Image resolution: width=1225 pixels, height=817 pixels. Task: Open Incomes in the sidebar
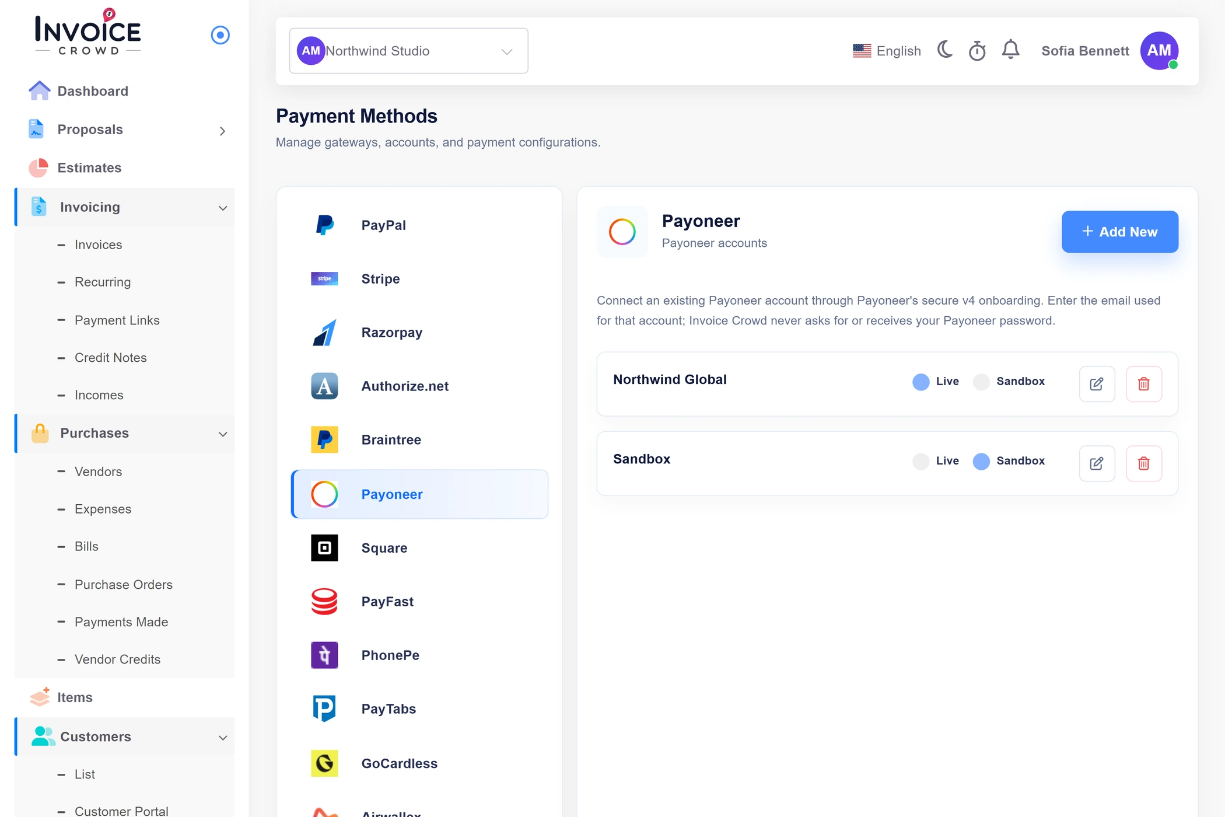click(99, 395)
